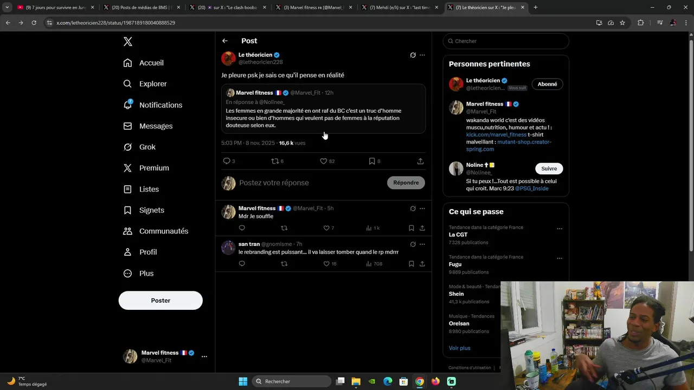This screenshot has width=694, height=390.
Task: Open Grok in sidebar
Action: click(x=139, y=147)
